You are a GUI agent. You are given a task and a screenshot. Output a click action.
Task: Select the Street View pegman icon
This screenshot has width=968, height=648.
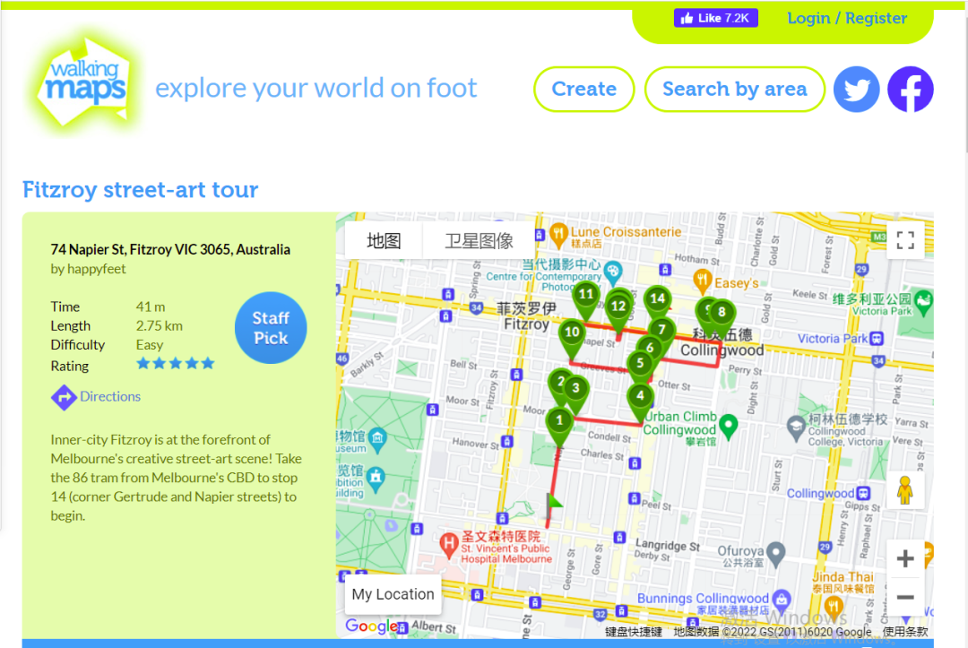tap(905, 490)
